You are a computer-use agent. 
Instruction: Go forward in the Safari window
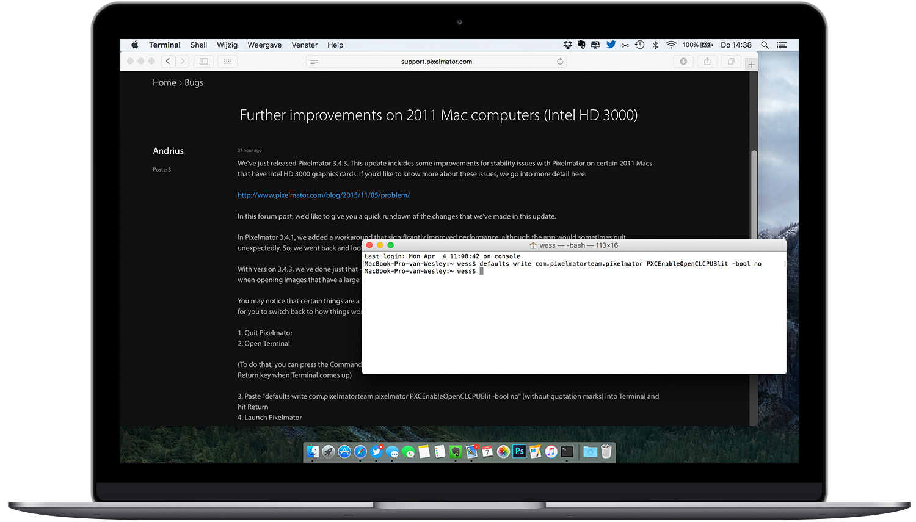coord(182,61)
